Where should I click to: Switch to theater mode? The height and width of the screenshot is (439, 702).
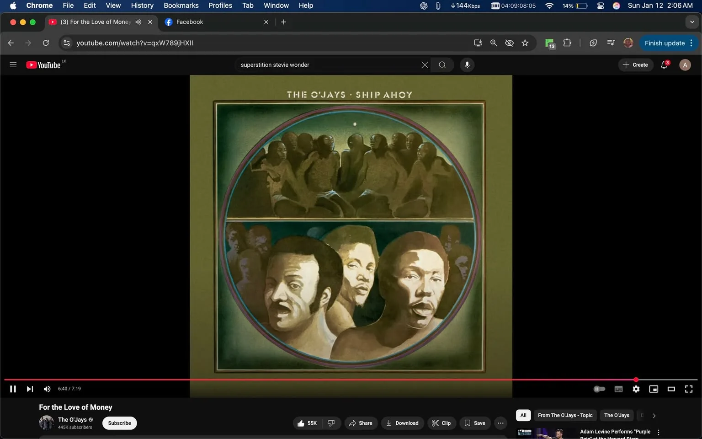670,389
